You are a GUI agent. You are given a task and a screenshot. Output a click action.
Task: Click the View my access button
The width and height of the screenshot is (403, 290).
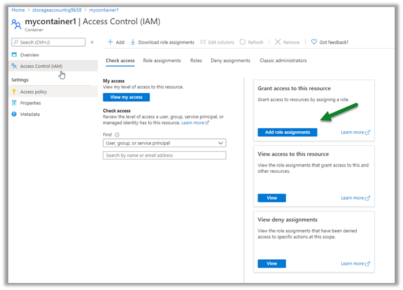[x=126, y=97]
